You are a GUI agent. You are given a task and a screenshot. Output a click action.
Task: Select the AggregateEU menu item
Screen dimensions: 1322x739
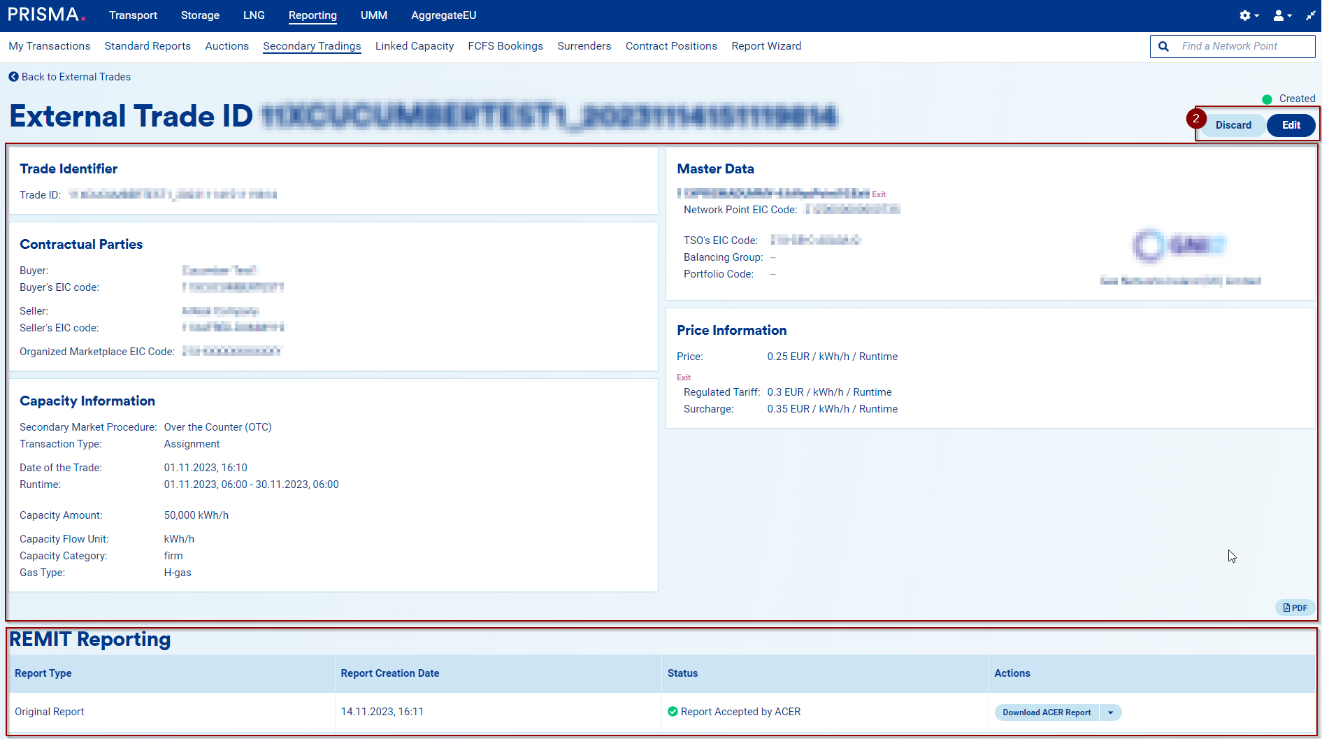point(443,15)
